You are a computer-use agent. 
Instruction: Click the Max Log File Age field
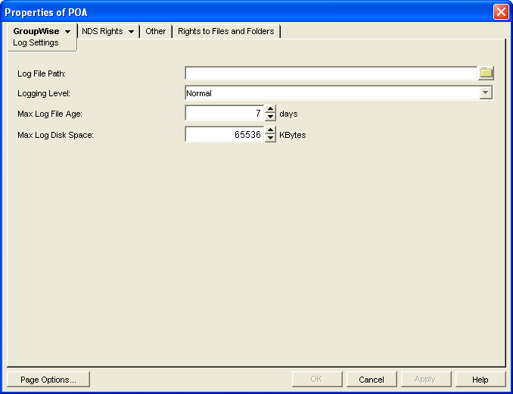tap(225, 114)
